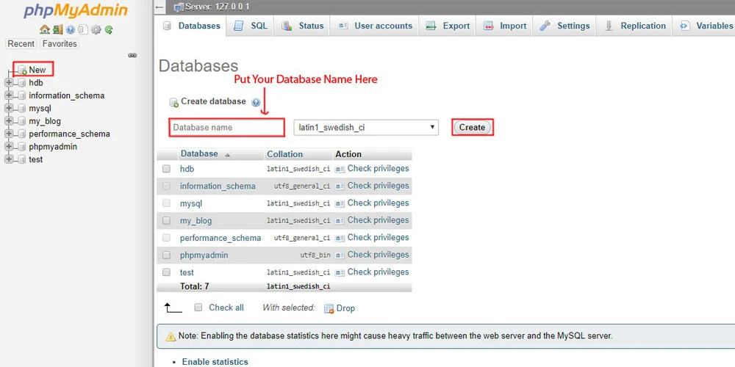This screenshot has height=367, width=735.
Task: Expand the performance_schema node in the tree
Action: coord(9,134)
